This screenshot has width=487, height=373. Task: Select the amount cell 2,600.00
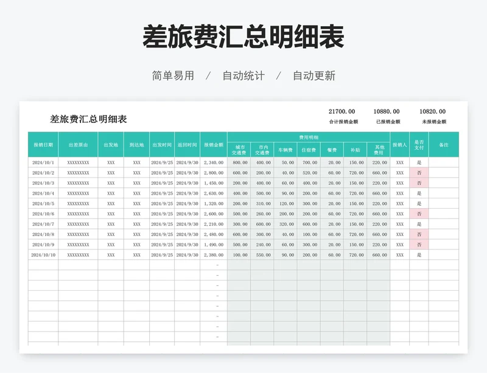214,214
